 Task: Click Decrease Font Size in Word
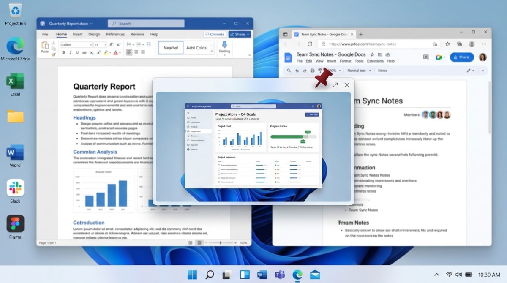click(x=119, y=44)
